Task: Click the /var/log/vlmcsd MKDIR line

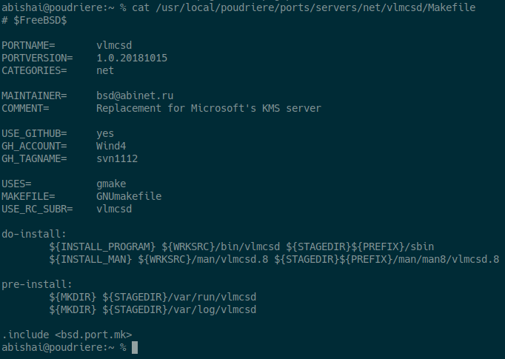Action: pyautogui.click(x=153, y=309)
